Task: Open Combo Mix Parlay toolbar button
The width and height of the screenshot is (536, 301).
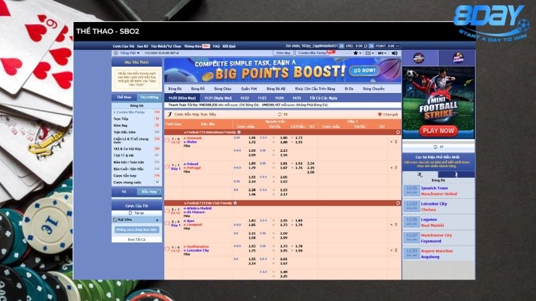Action: tap(312, 54)
